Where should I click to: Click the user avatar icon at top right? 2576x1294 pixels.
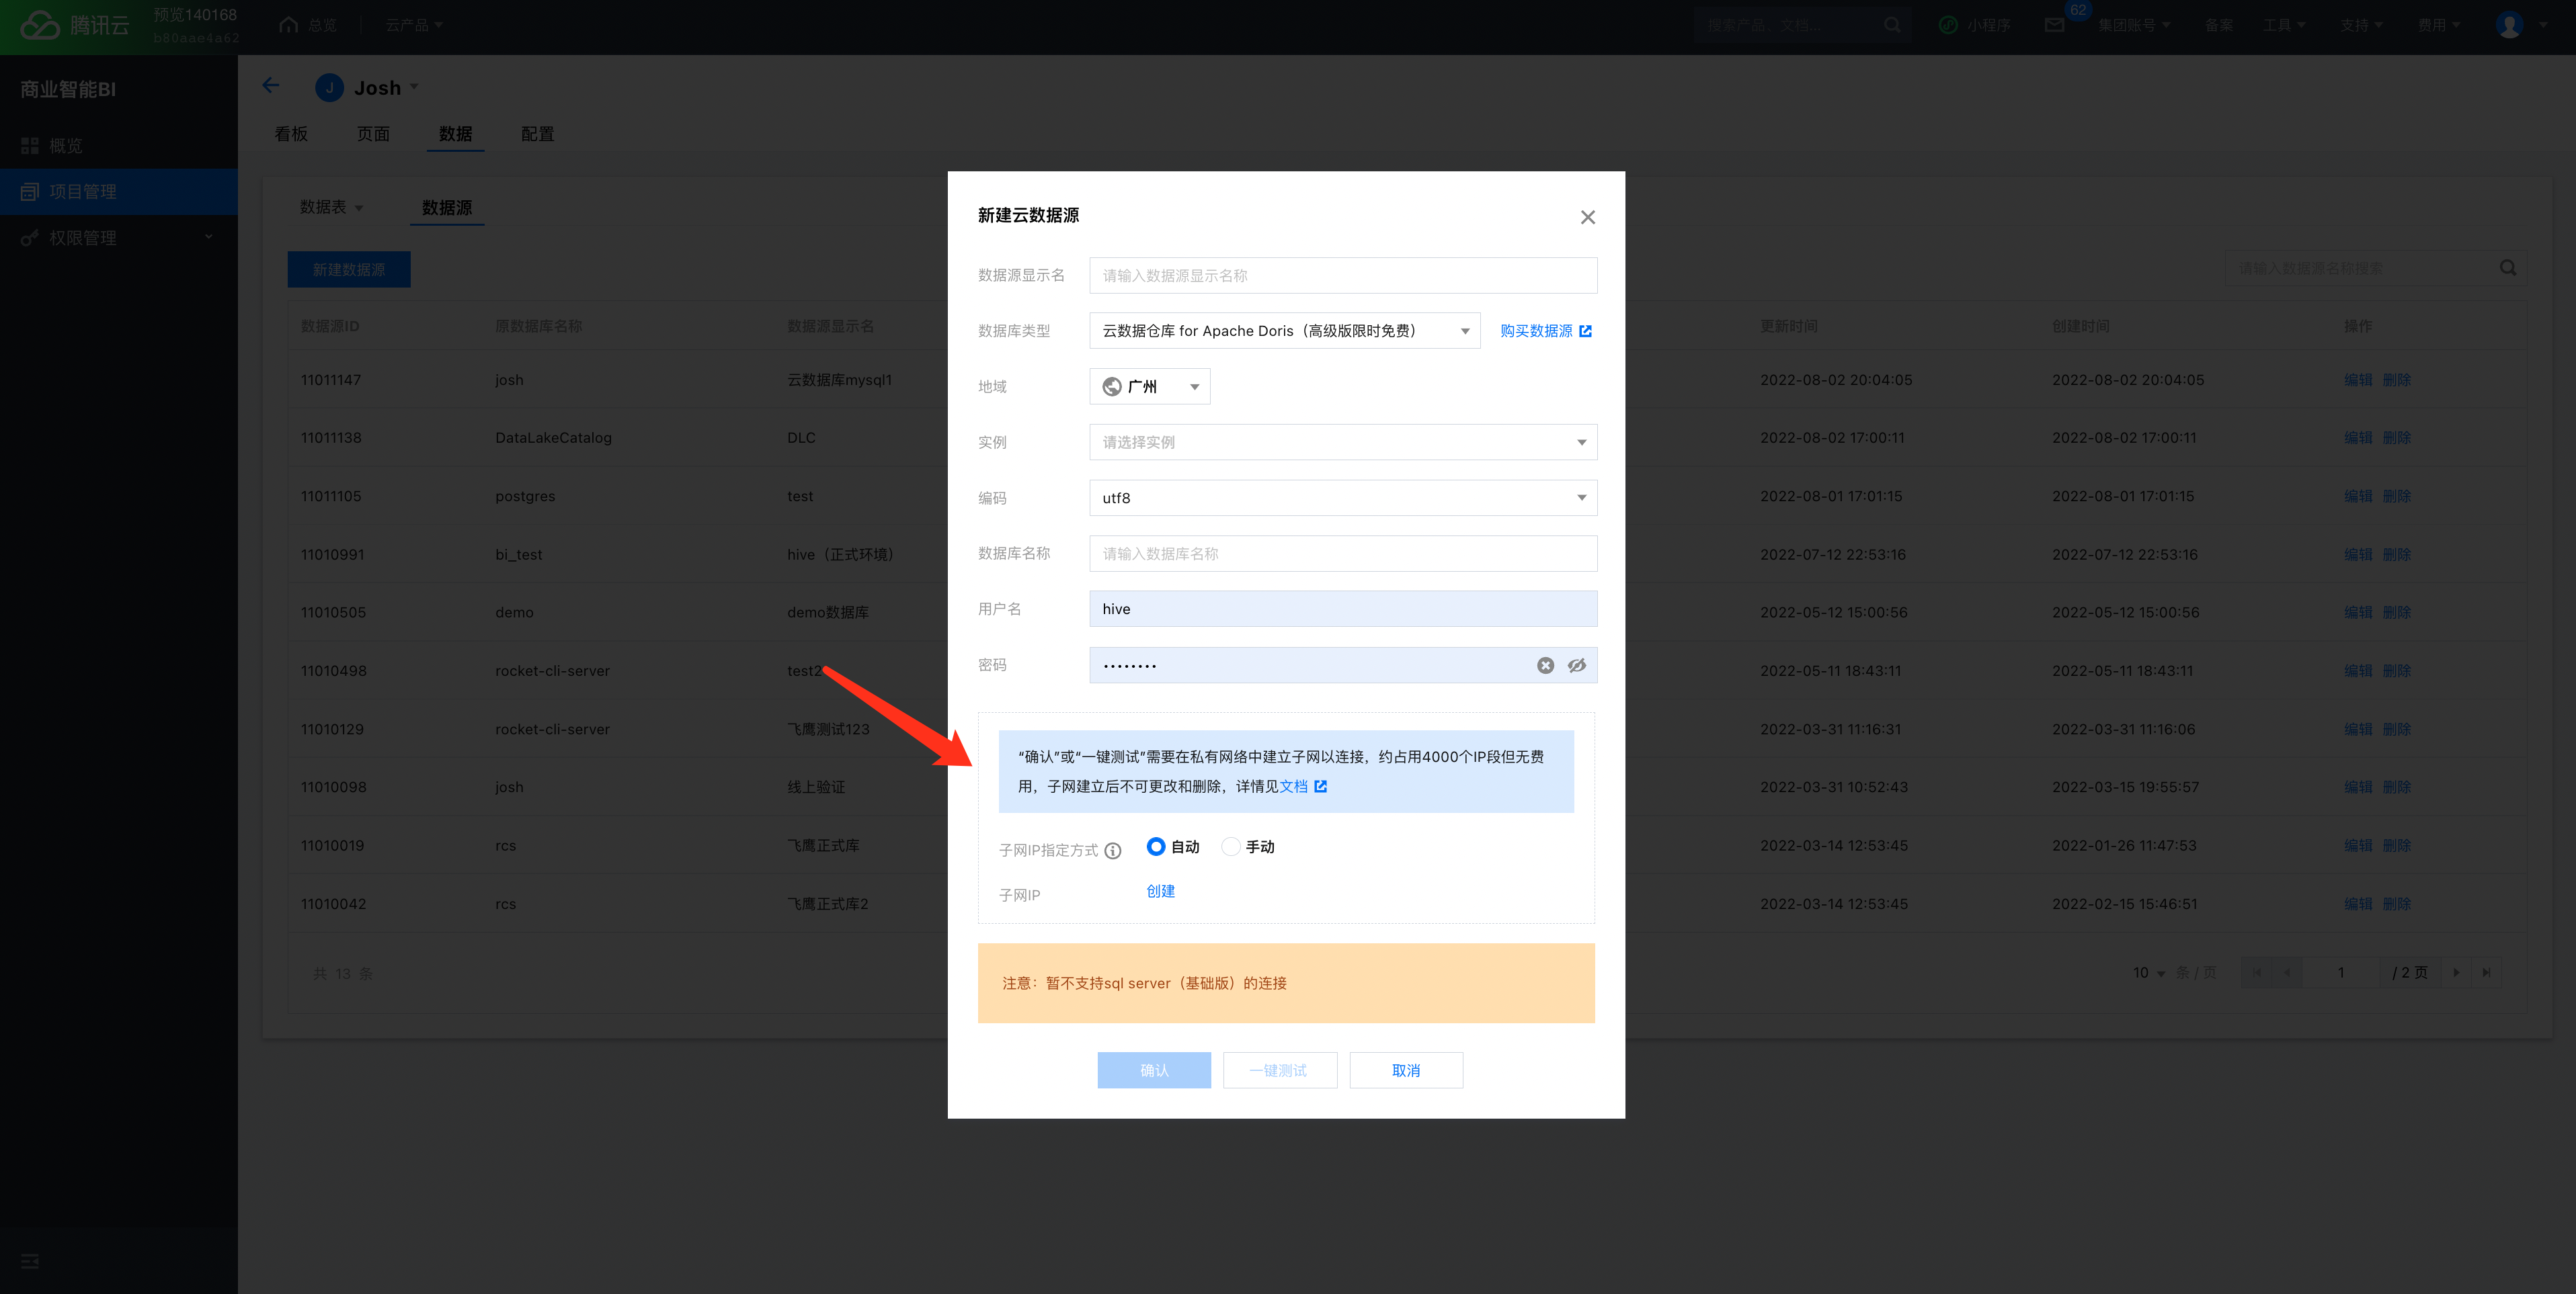[x=2509, y=25]
